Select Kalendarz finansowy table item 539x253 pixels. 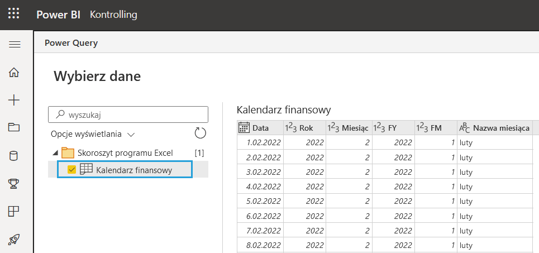click(x=133, y=170)
